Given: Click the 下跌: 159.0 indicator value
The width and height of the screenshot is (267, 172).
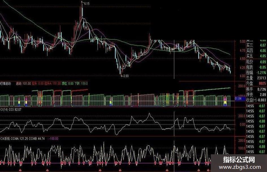Looking at the screenshot, I should [81, 84].
